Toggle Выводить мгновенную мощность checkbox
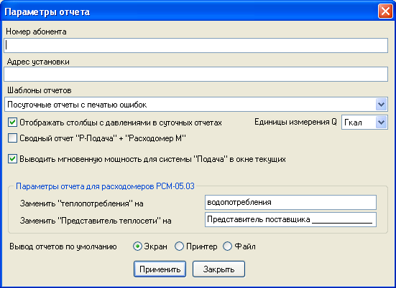 click(12, 159)
